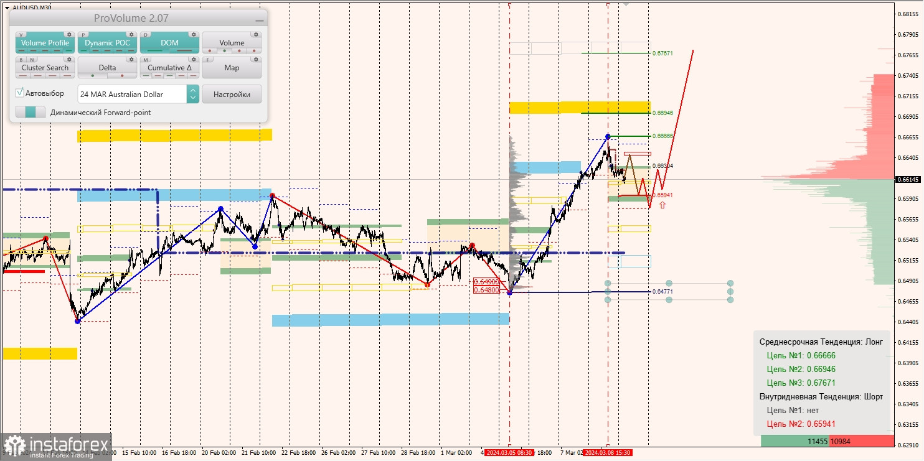Toggle the Dynamic POC indicator button

pyautogui.click(x=107, y=42)
